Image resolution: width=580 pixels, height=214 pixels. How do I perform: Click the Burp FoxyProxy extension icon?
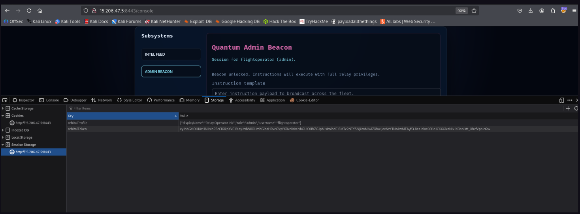pyautogui.click(x=564, y=10)
